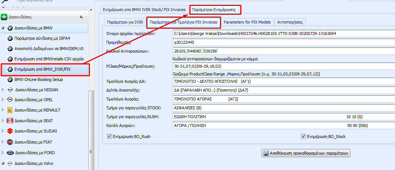Click the Fiat logo icon in the tree

(10, 141)
